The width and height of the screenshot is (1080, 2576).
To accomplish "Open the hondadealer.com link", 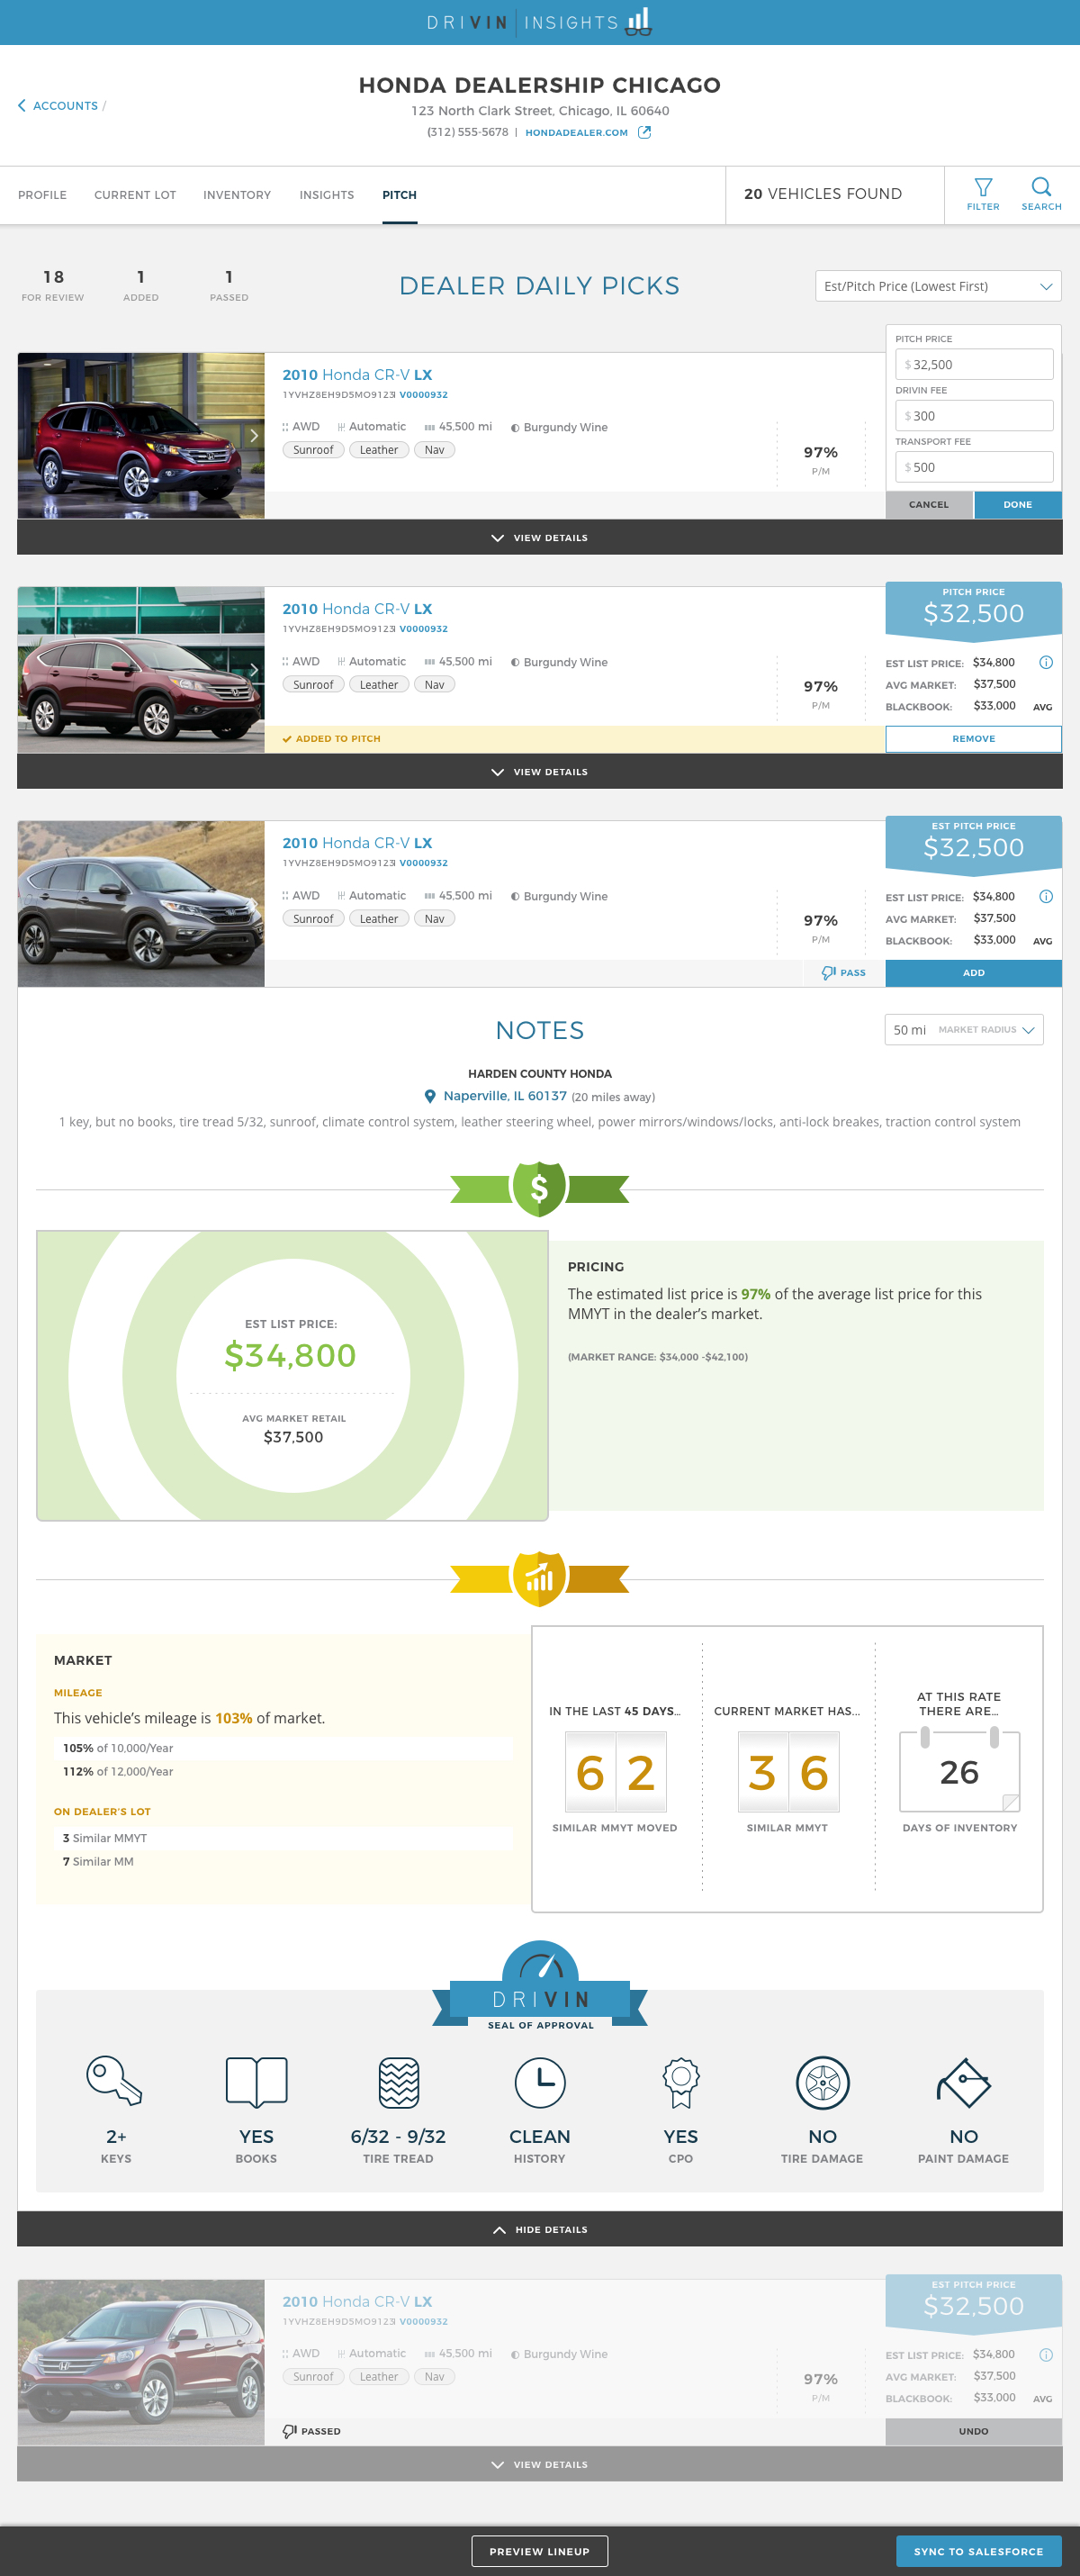I will click(577, 132).
